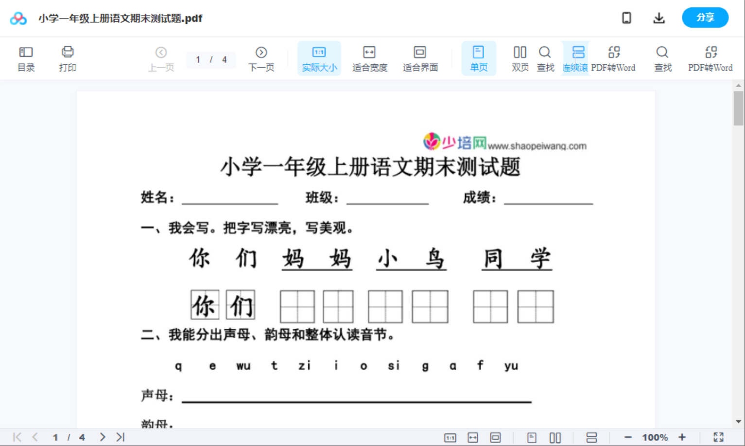This screenshot has width=745, height=446.
Task: Jump to last page with the end arrow
Action: (x=120, y=437)
